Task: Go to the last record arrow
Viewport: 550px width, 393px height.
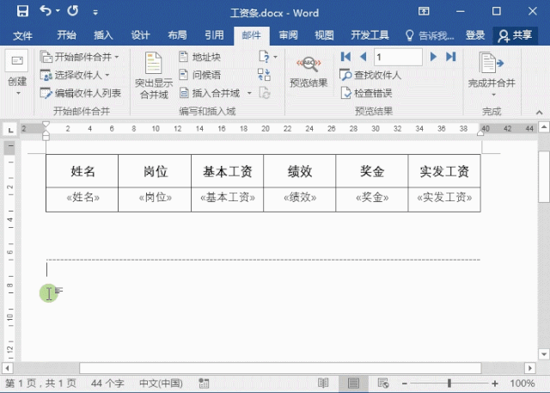Action: 450,57
